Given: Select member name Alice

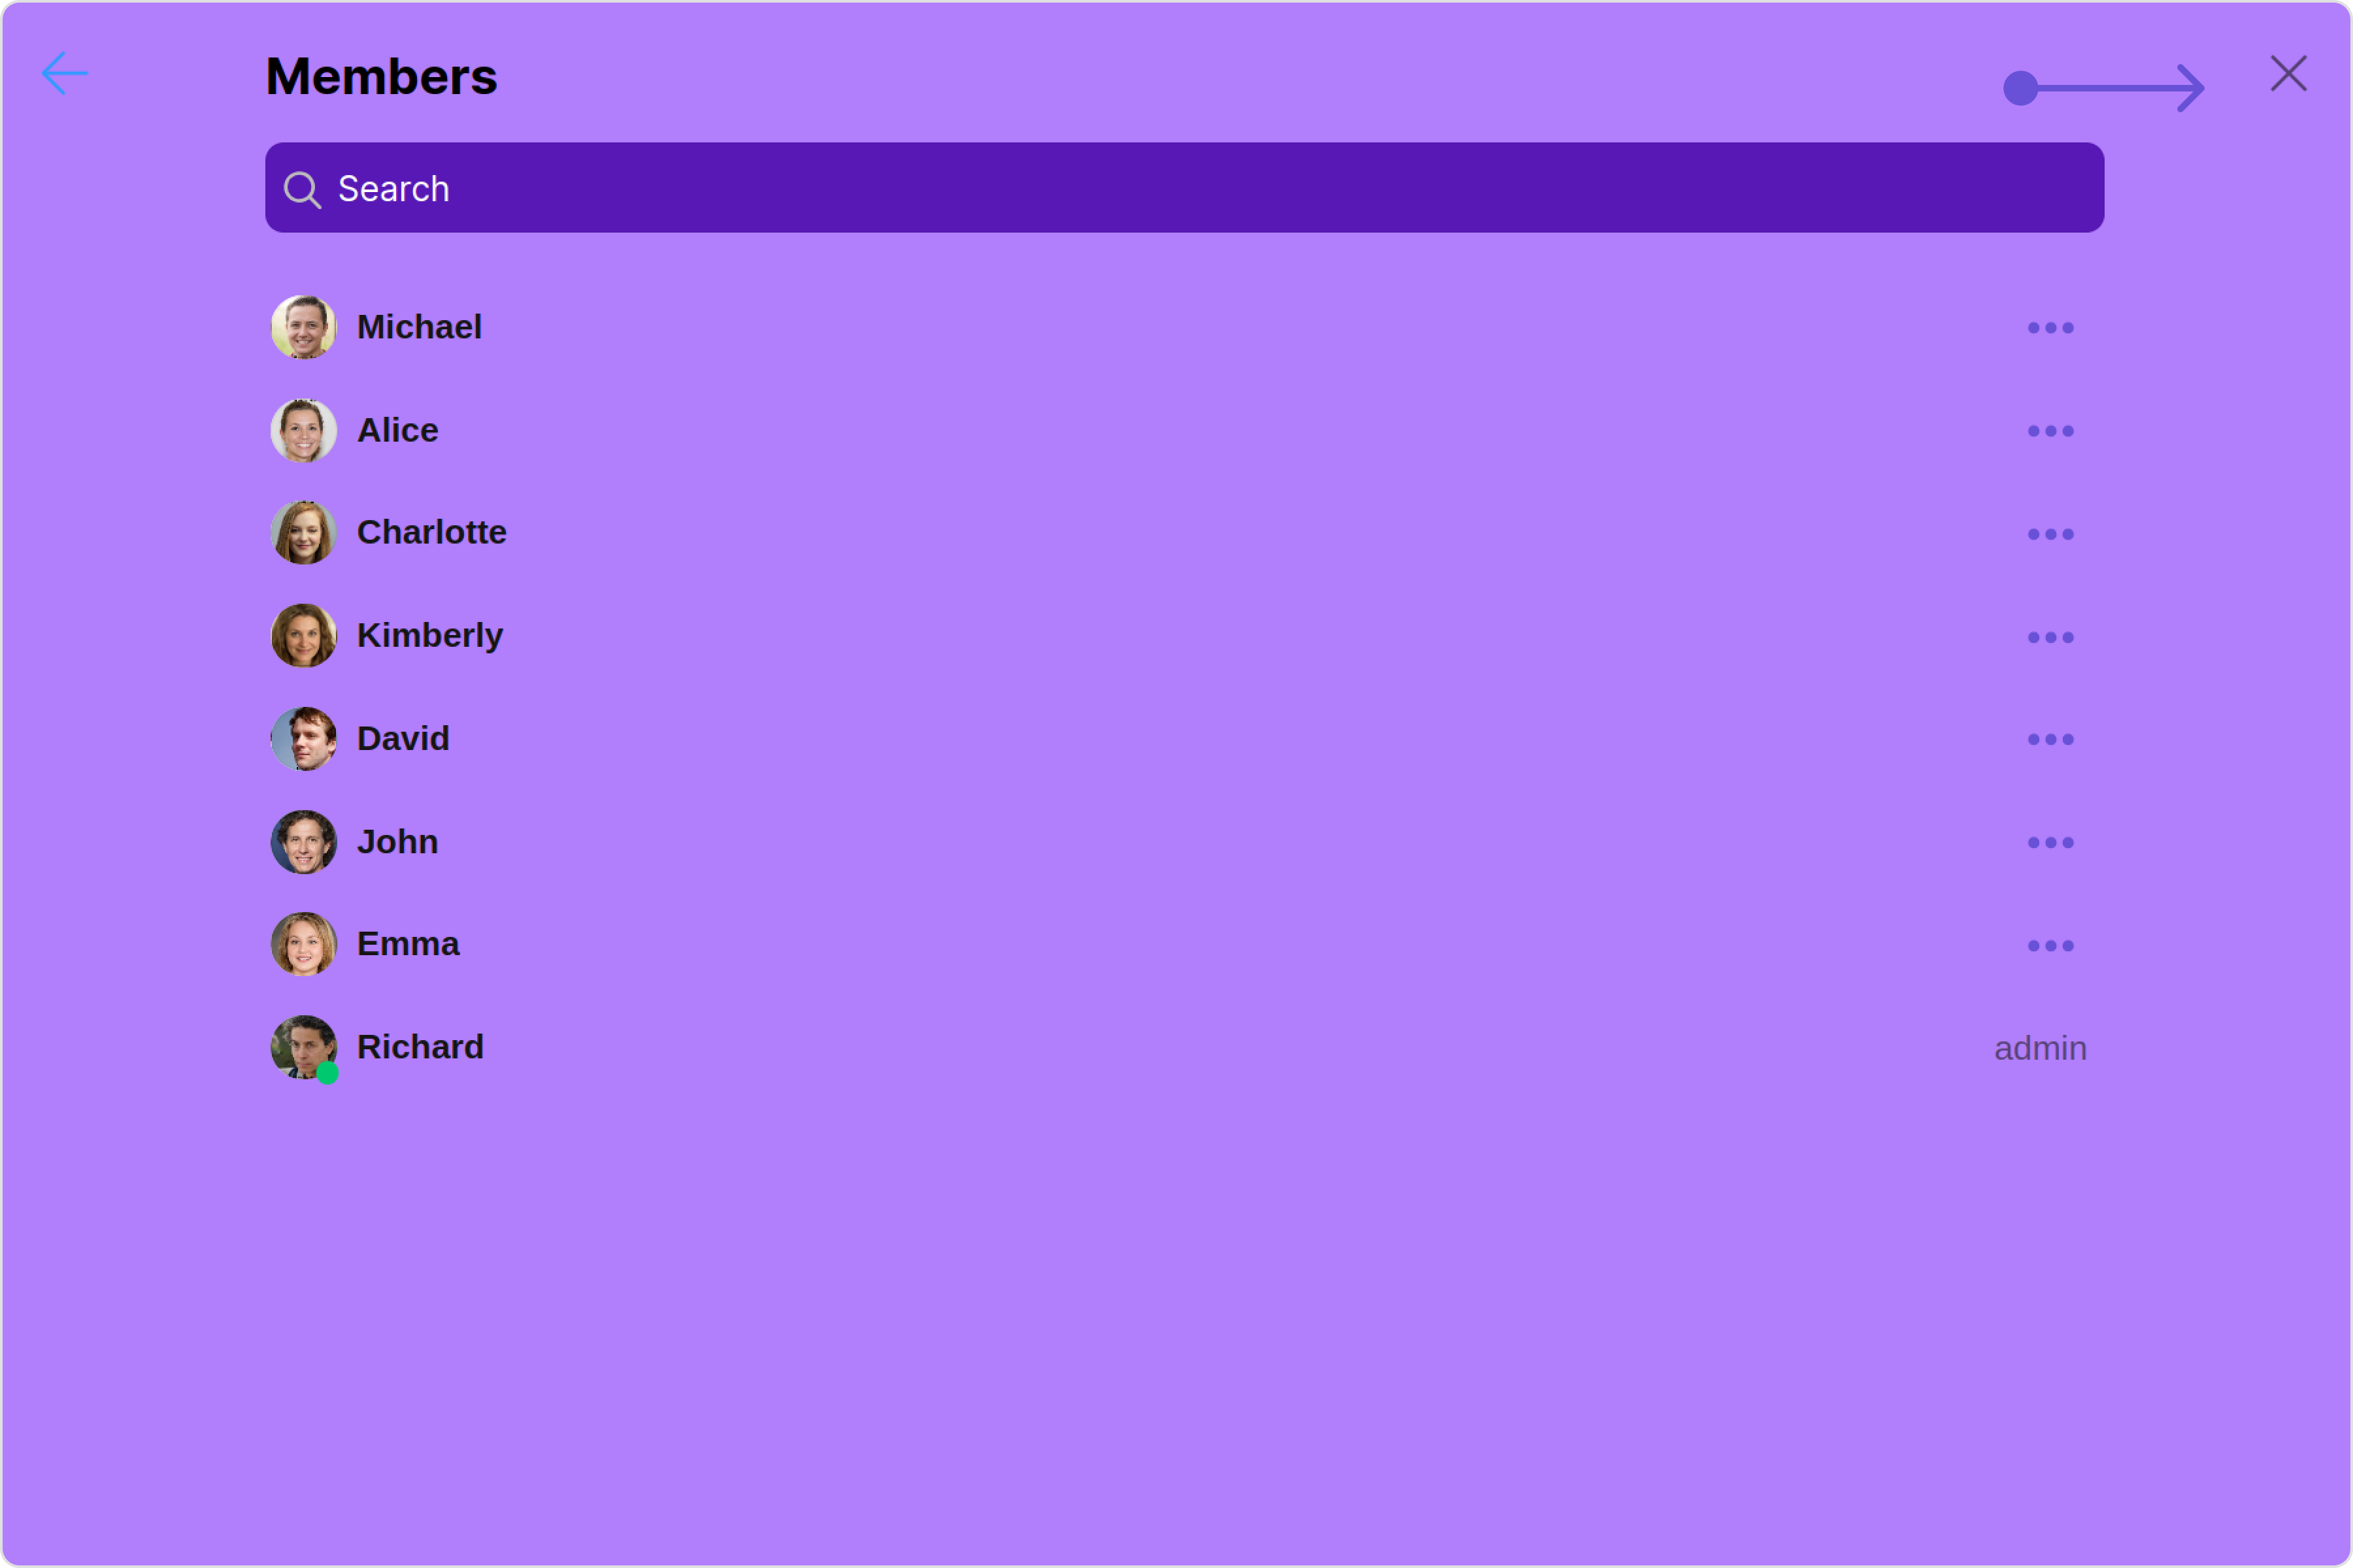Looking at the screenshot, I should [397, 430].
